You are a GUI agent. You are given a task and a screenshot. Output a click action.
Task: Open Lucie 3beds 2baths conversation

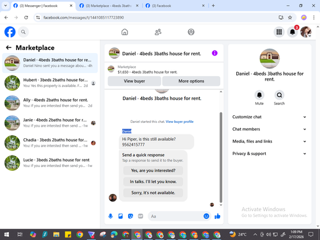click(x=50, y=163)
